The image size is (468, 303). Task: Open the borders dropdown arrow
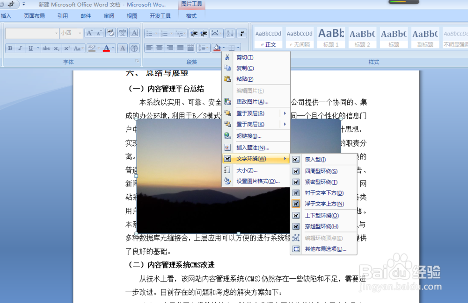coord(238,48)
